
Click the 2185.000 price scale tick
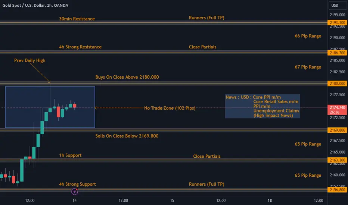(337, 60)
